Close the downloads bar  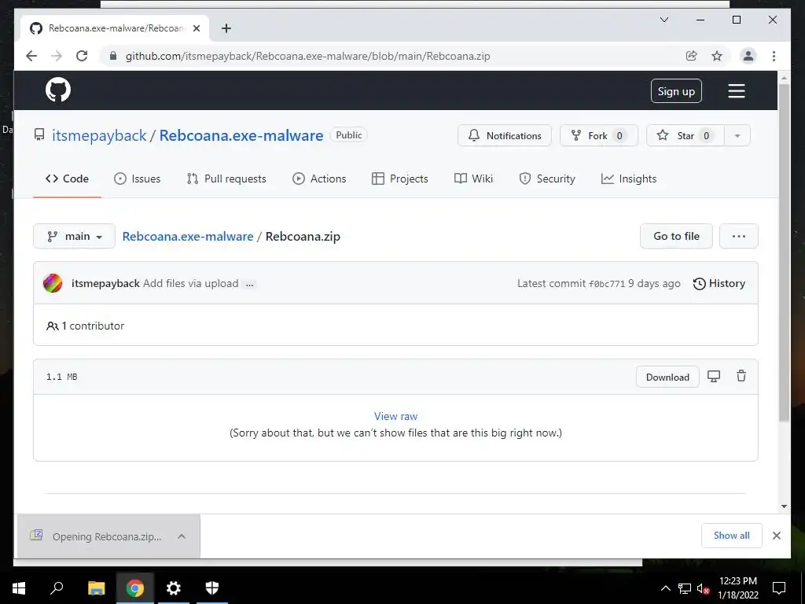click(x=777, y=536)
